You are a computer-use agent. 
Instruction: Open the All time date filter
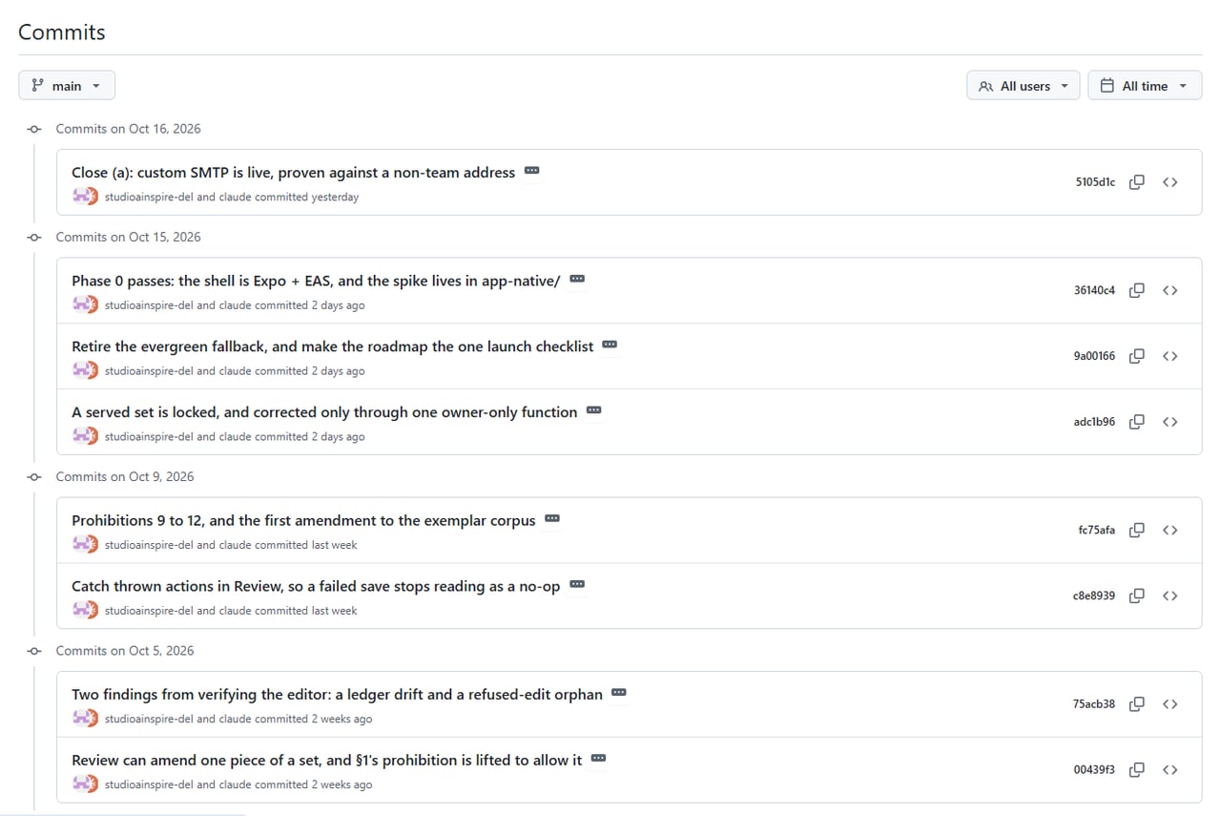tap(1145, 86)
